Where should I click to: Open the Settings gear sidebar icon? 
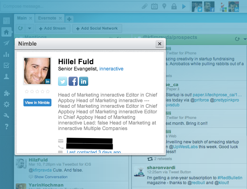pos(7,104)
